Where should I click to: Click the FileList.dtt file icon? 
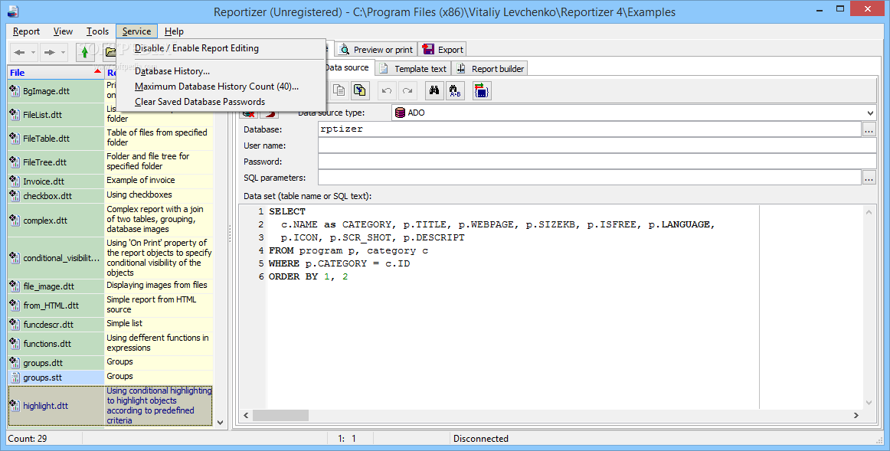click(15, 115)
